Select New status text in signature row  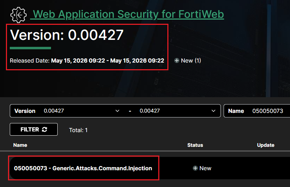(x=205, y=168)
